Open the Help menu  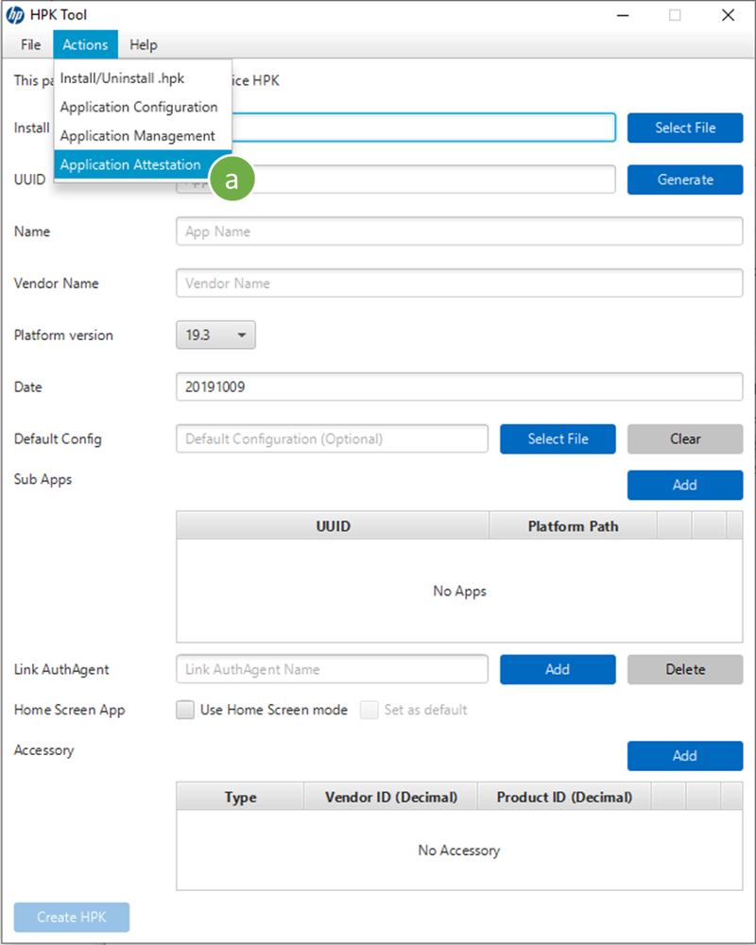point(143,44)
